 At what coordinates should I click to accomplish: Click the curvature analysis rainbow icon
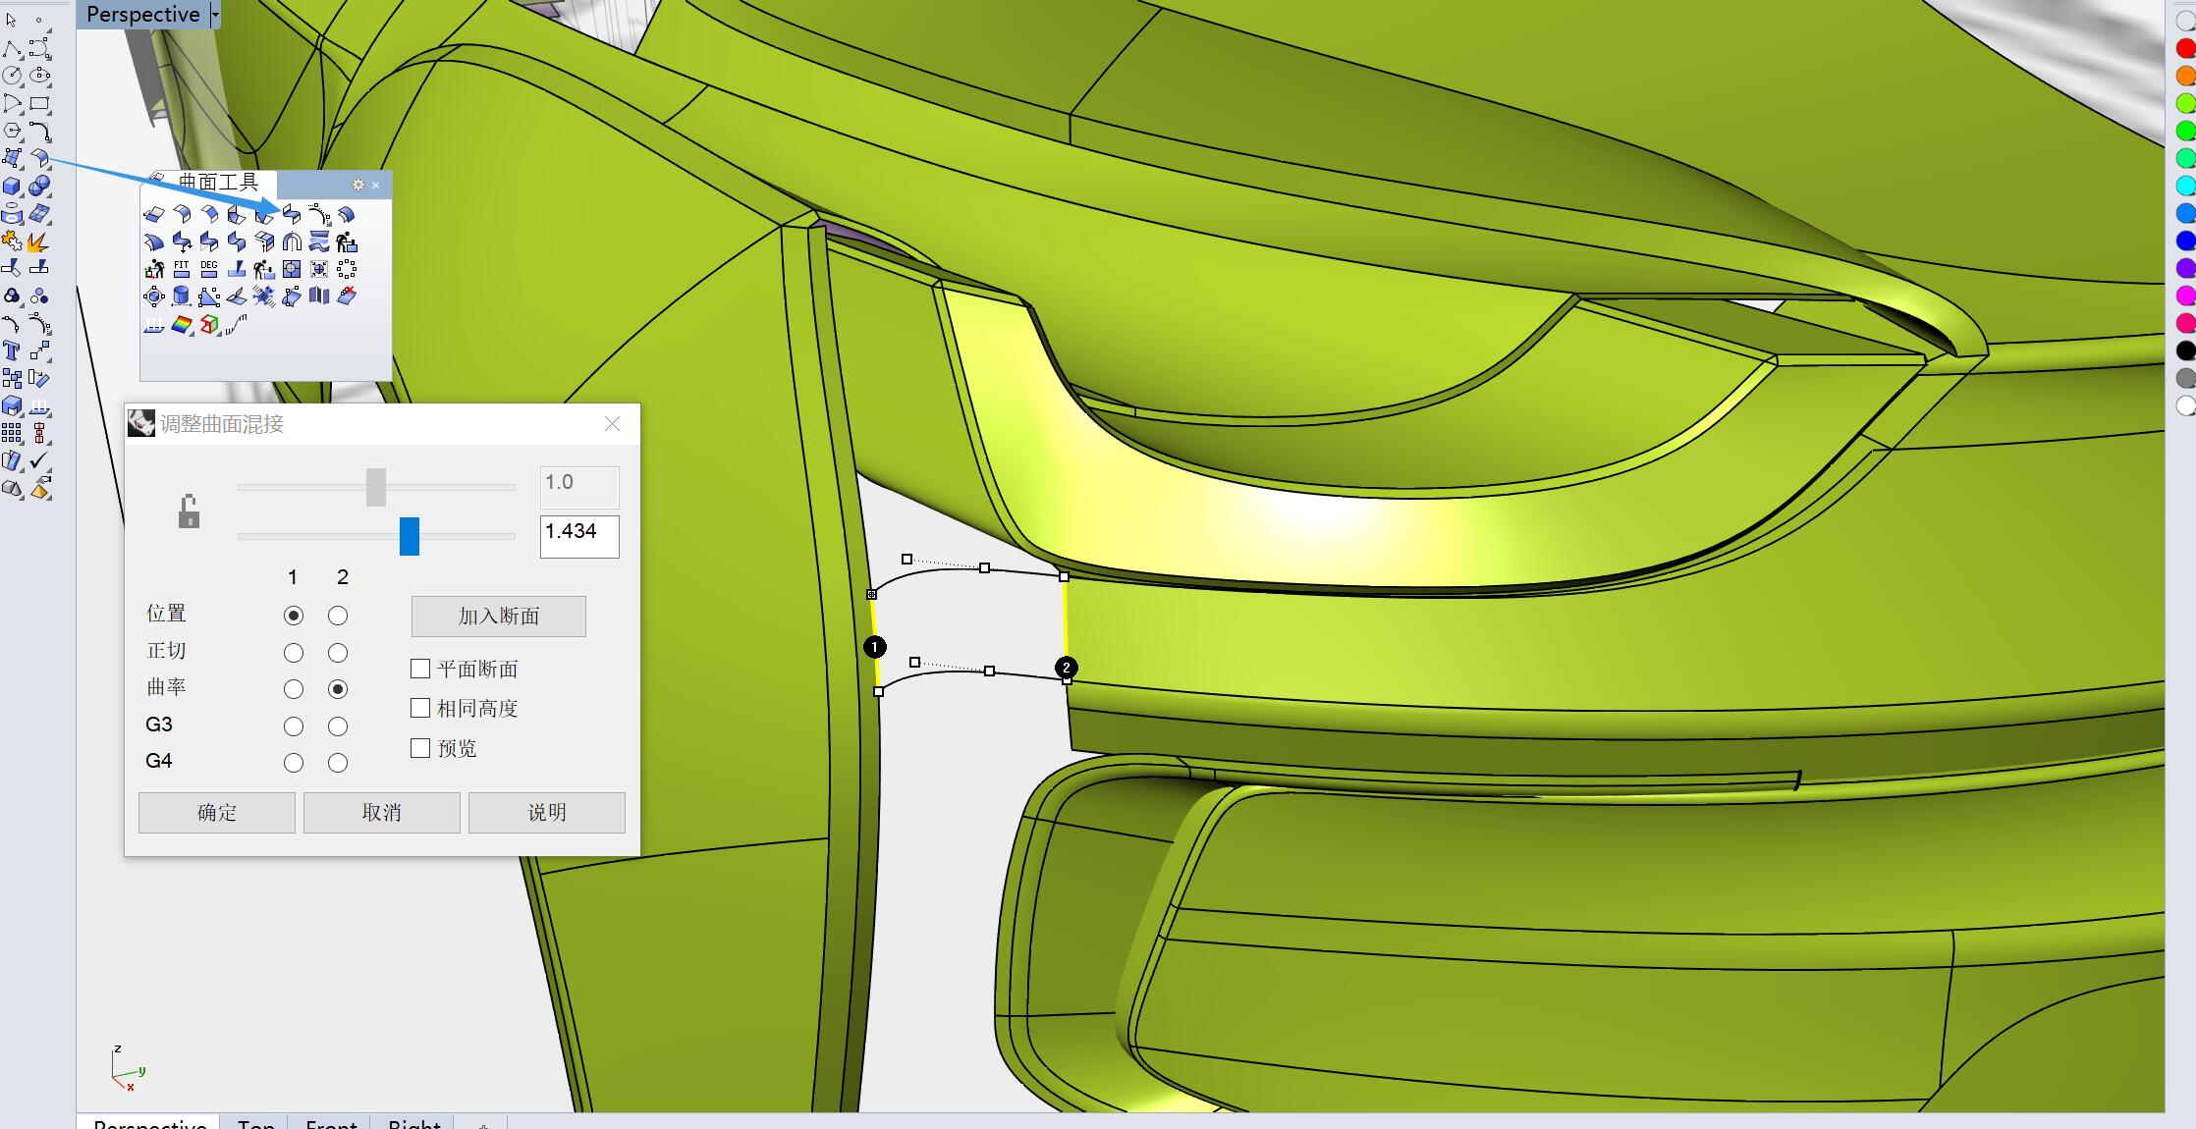(182, 325)
